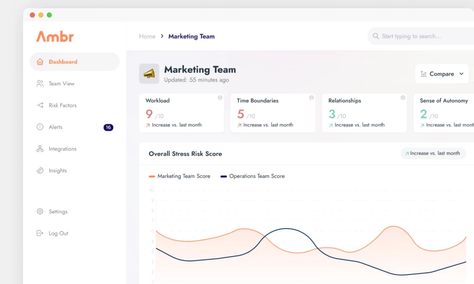Click the Workload card info icon
This screenshot has height=284, width=474.
pyautogui.click(x=220, y=98)
